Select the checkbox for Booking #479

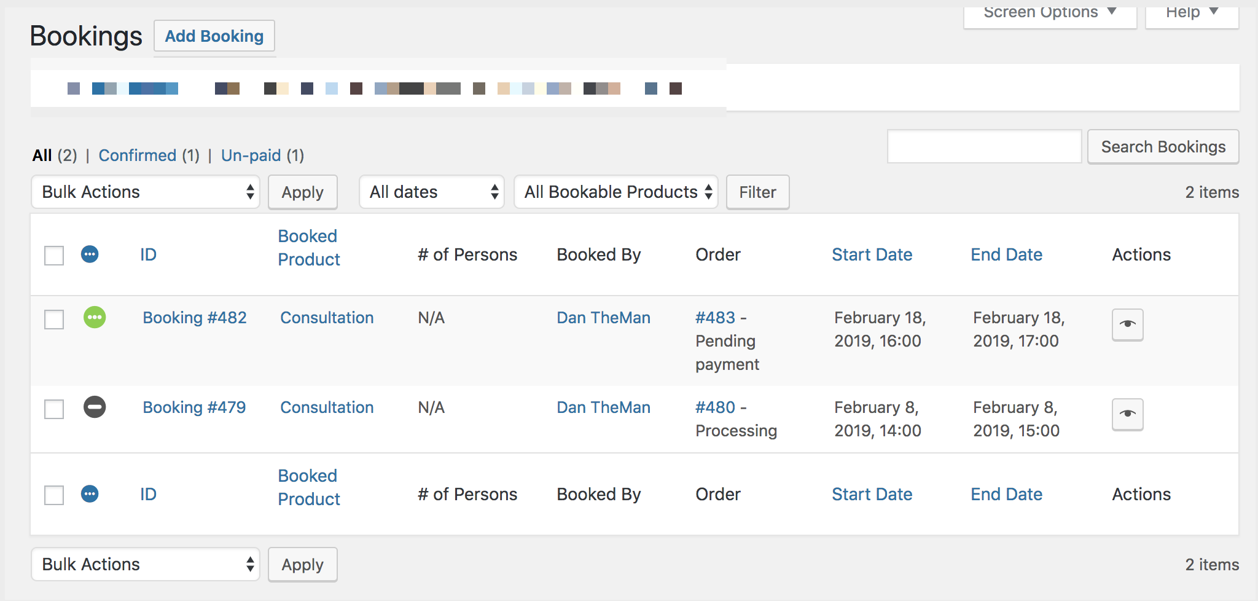54,409
